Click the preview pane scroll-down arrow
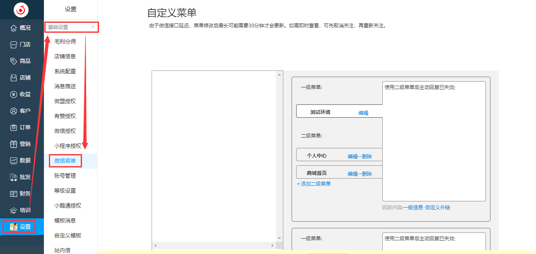Screen dimensions: 536x254 click(x=279, y=238)
